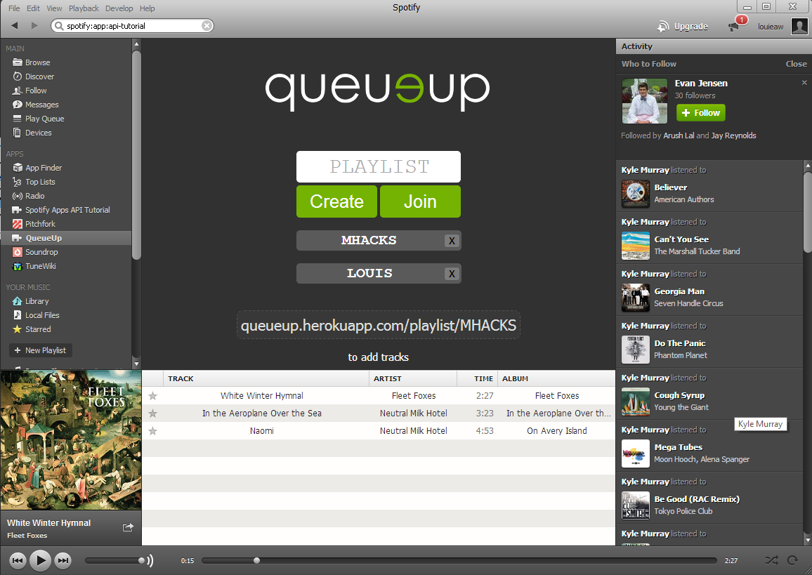Skip to the previous track
Screen dimensions: 812x575
pyautogui.click(x=18, y=560)
